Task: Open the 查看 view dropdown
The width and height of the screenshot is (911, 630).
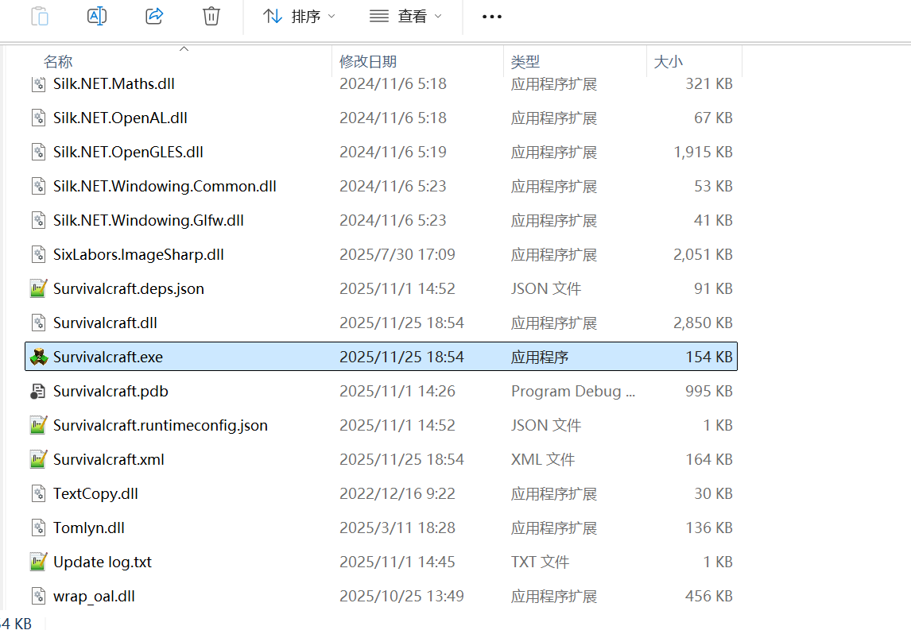Action: 405,16
